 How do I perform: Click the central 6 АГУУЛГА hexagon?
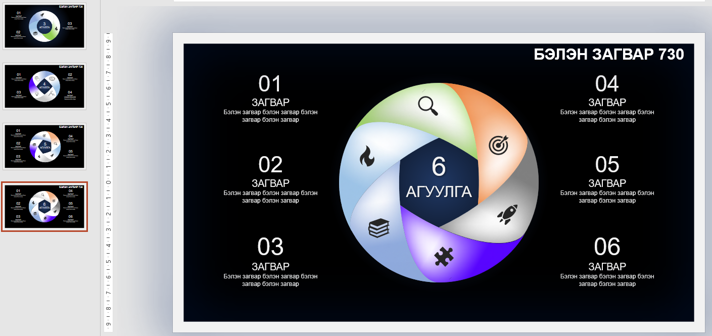439,178
